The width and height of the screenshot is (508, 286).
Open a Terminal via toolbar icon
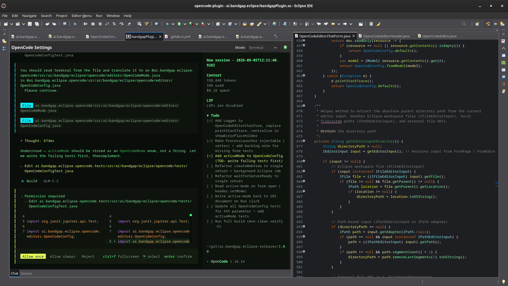tap(65, 24)
